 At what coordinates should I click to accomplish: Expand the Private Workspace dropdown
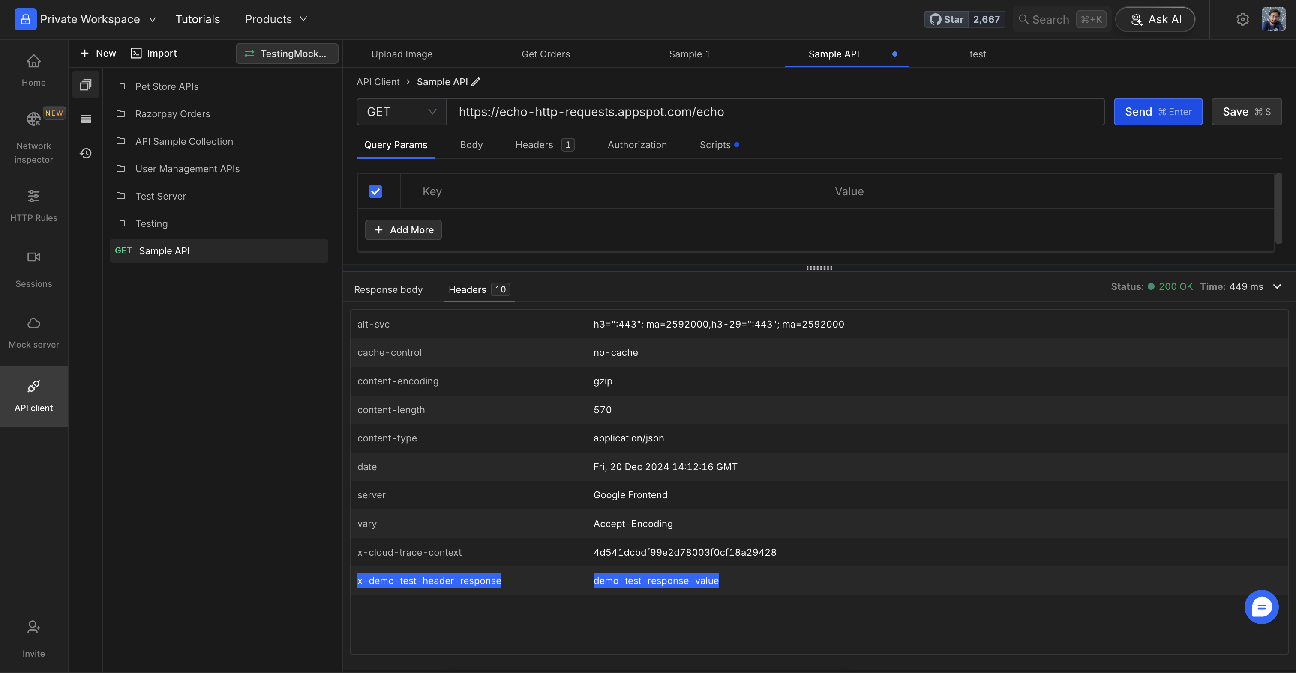pos(153,20)
